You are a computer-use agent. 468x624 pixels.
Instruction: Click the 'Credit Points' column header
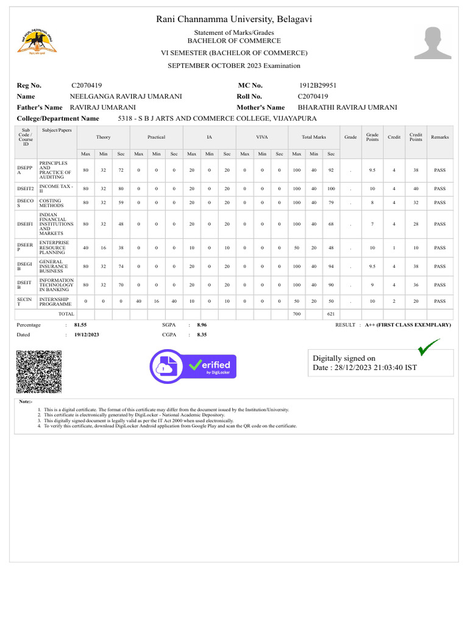[416, 137]
